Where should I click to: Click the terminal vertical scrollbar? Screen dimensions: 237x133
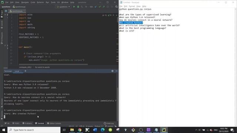point(117,104)
